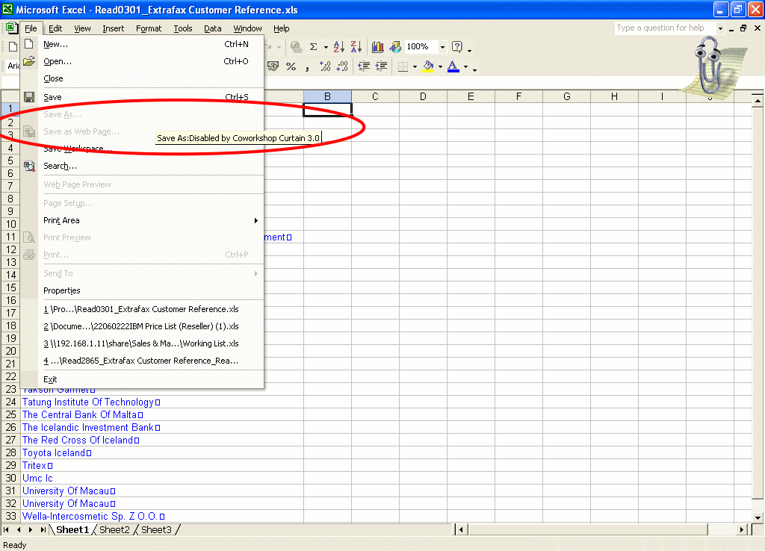Choose Save Workspace from File menu
This screenshot has width=765, height=551.
pyautogui.click(x=77, y=149)
